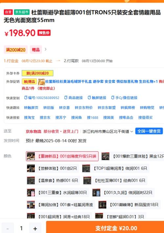The height and width of the screenshot is (233, 164).
Task: Copy the 手Q/微信链接 link
Action: (124, 98)
